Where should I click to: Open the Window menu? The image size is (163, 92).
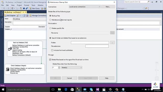click(x=40, y=5)
